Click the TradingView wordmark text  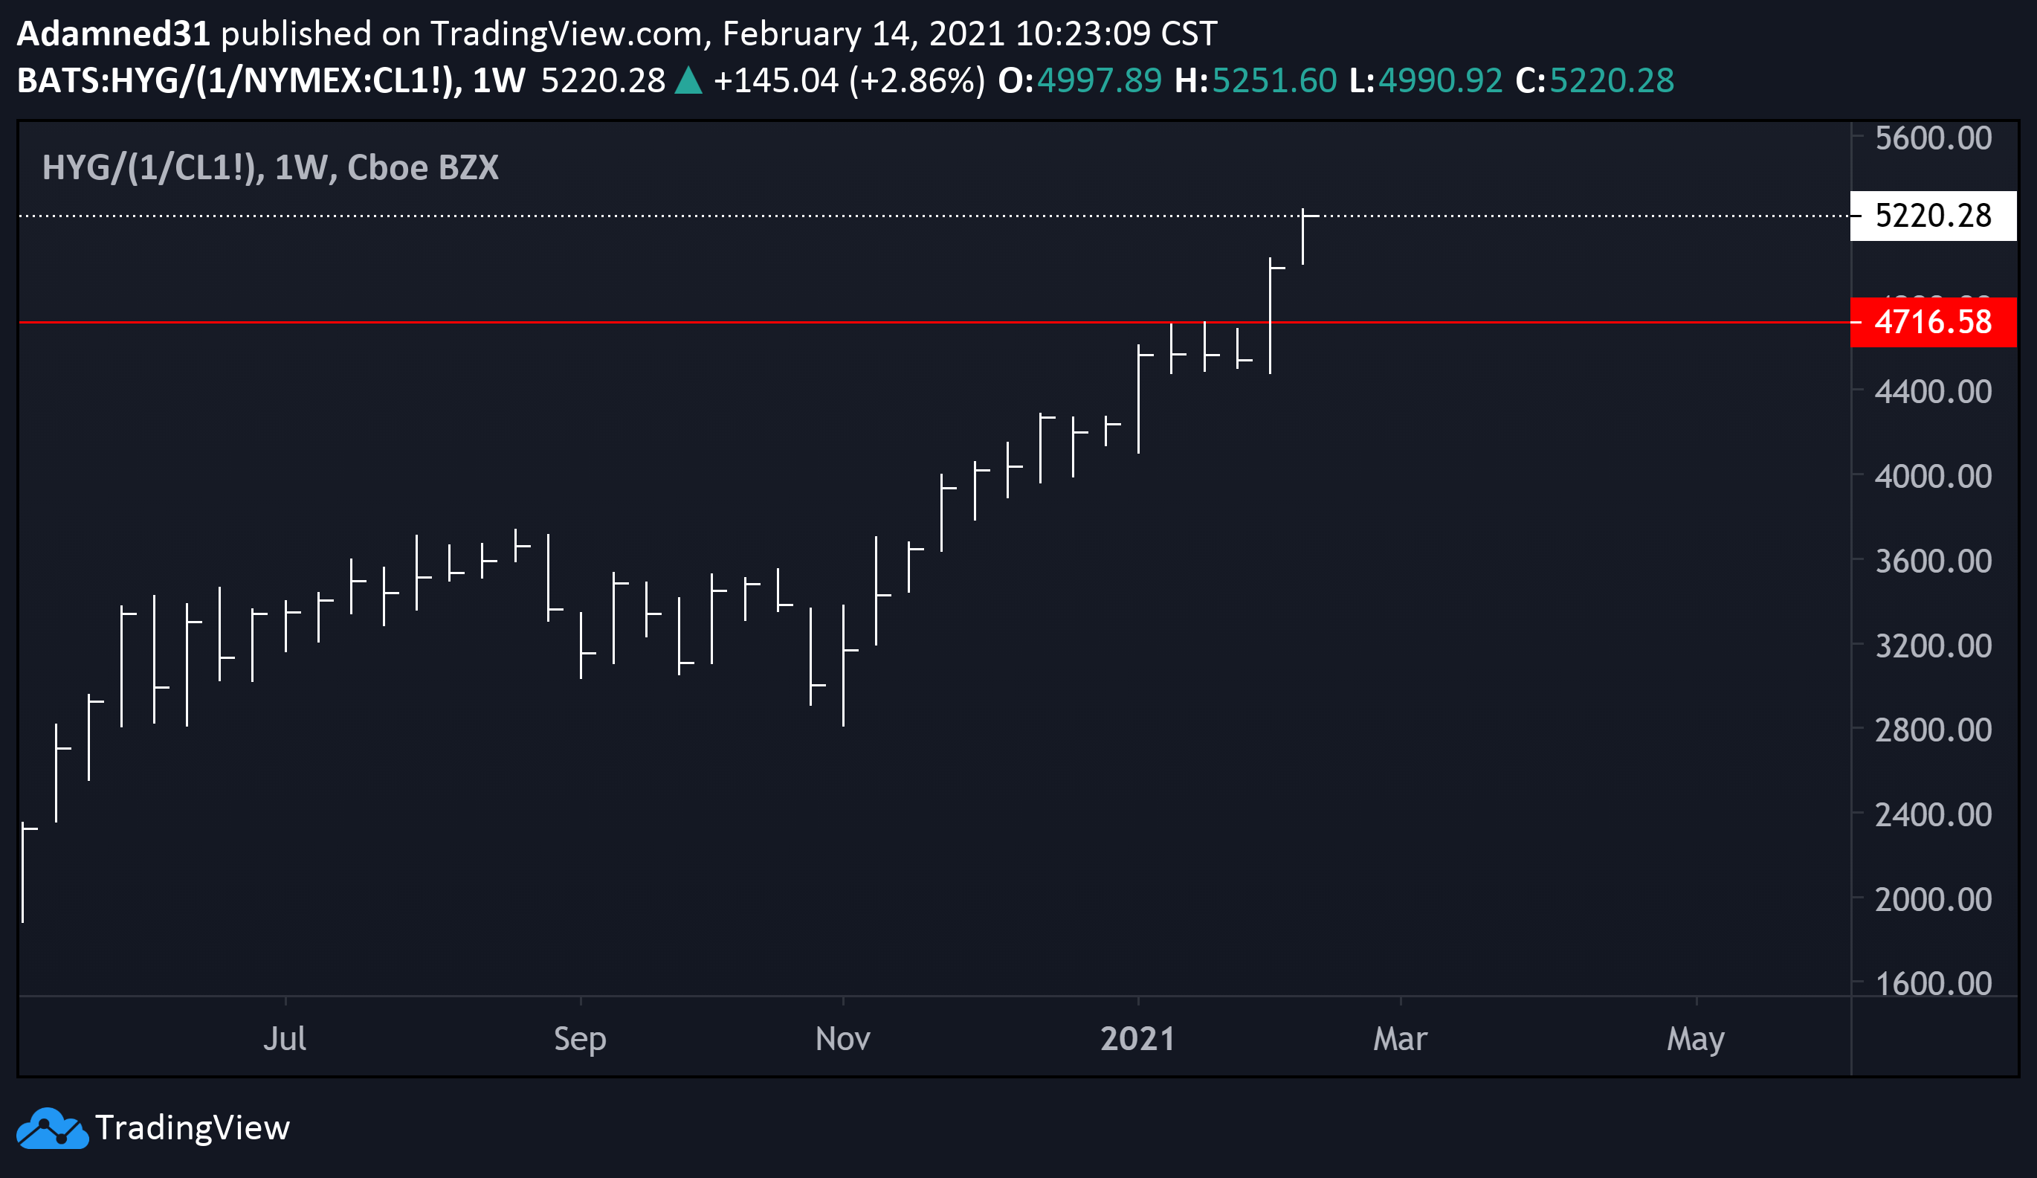[x=193, y=1128]
